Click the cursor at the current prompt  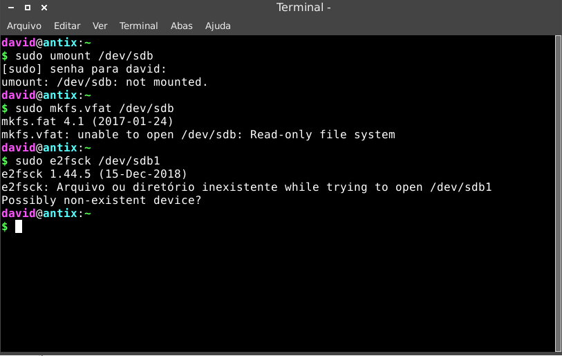pos(19,227)
